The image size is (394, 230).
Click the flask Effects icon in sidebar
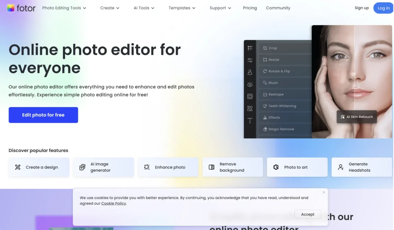[x=250, y=72]
